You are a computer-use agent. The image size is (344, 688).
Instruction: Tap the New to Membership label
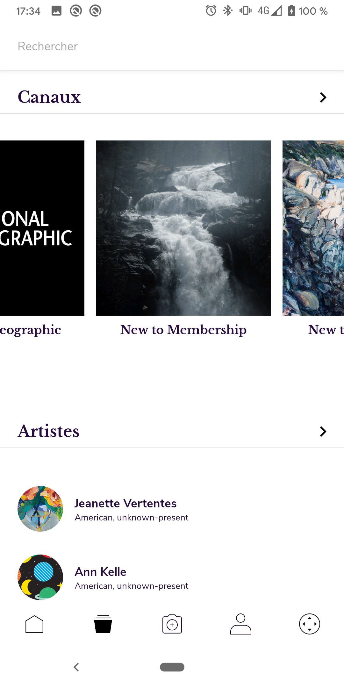pos(183,330)
